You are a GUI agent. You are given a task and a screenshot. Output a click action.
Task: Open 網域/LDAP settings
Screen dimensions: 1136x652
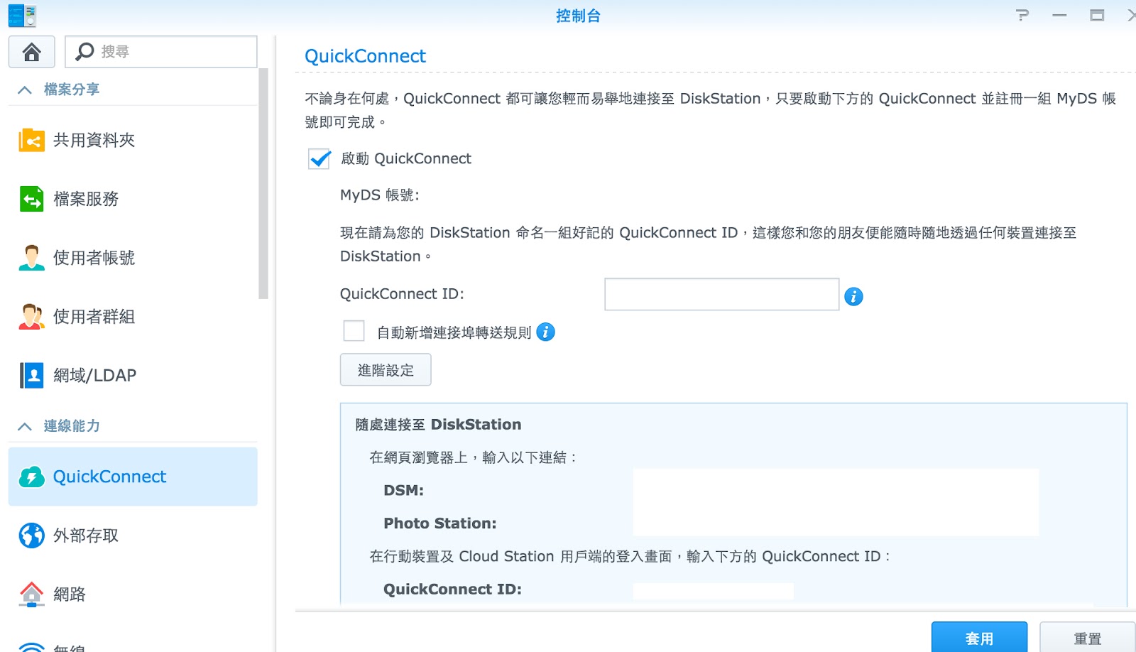tap(94, 376)
